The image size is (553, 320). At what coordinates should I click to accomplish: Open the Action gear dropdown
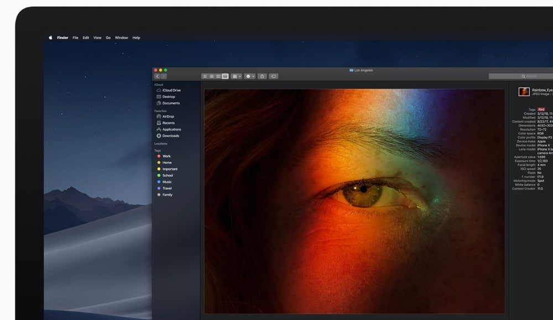[250, 76]
